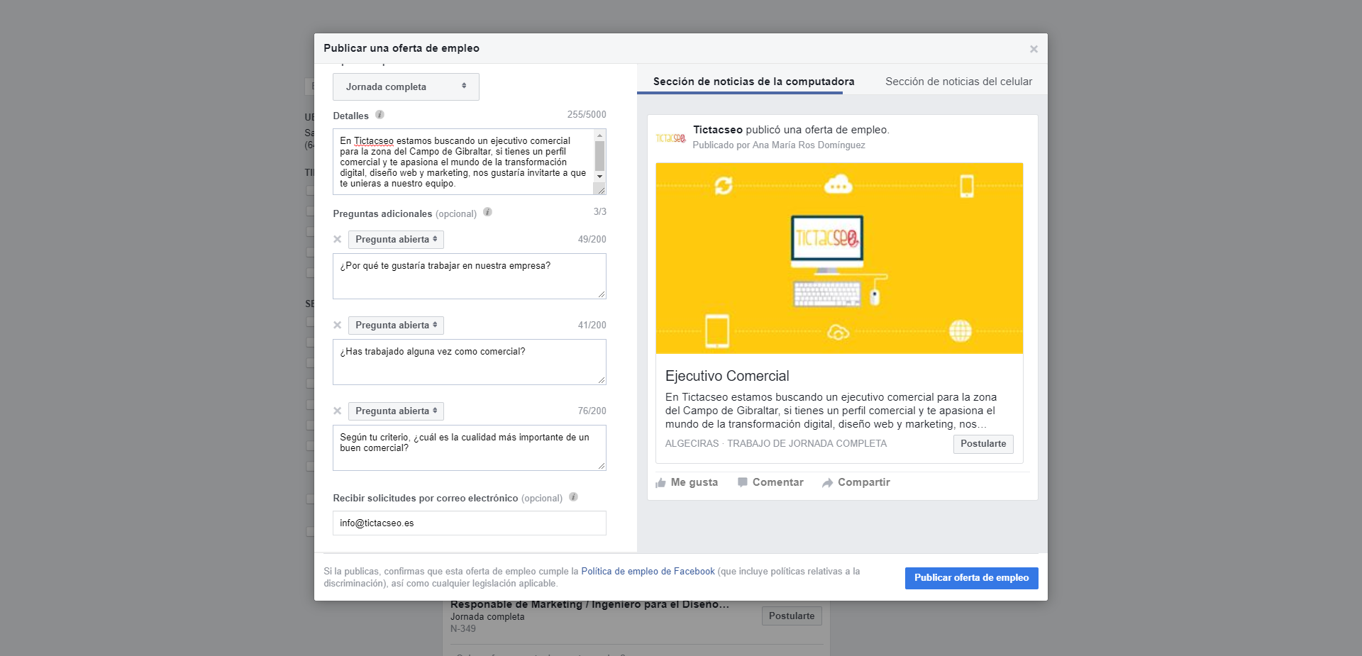
Task: Open question type dropdown showing 49/200
Action: point(396,240)
